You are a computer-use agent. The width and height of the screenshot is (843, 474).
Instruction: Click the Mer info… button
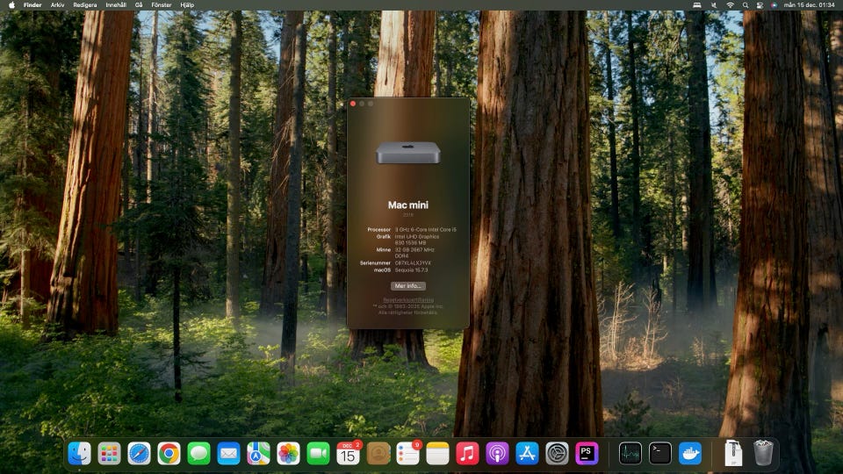click(x=407, y=286)
